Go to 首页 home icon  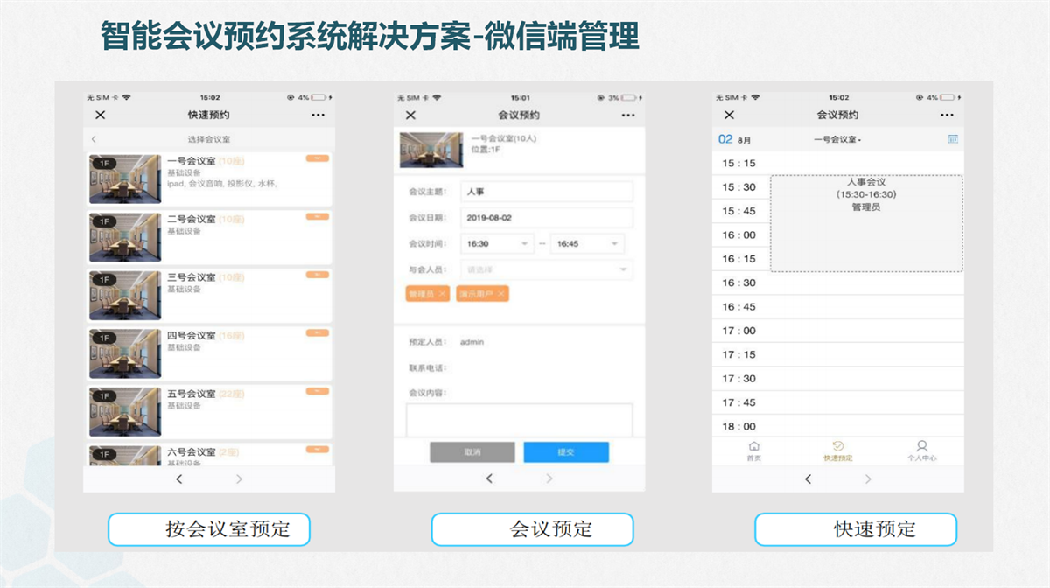(754, 451)
